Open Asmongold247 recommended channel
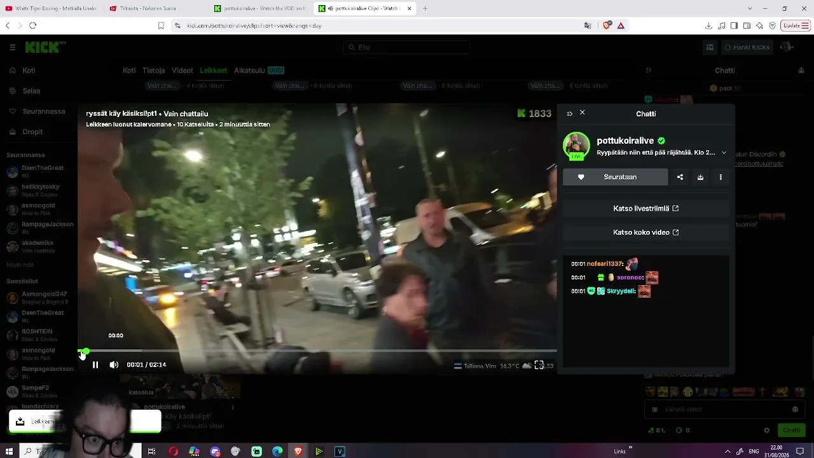The image size is (814, 458). 38,297
